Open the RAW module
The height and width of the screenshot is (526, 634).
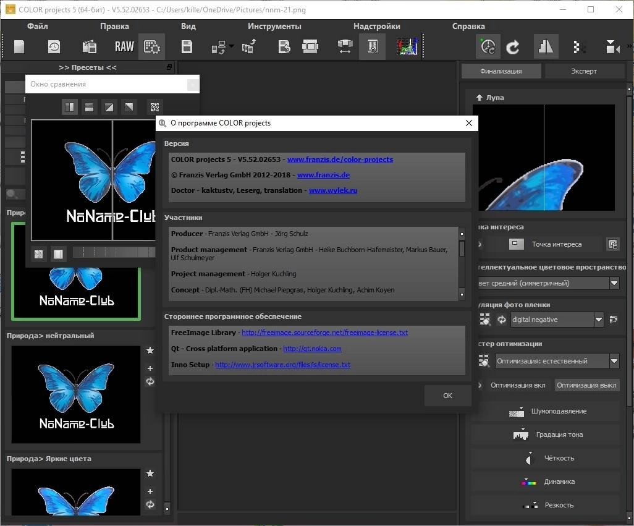tap(124, 47)
